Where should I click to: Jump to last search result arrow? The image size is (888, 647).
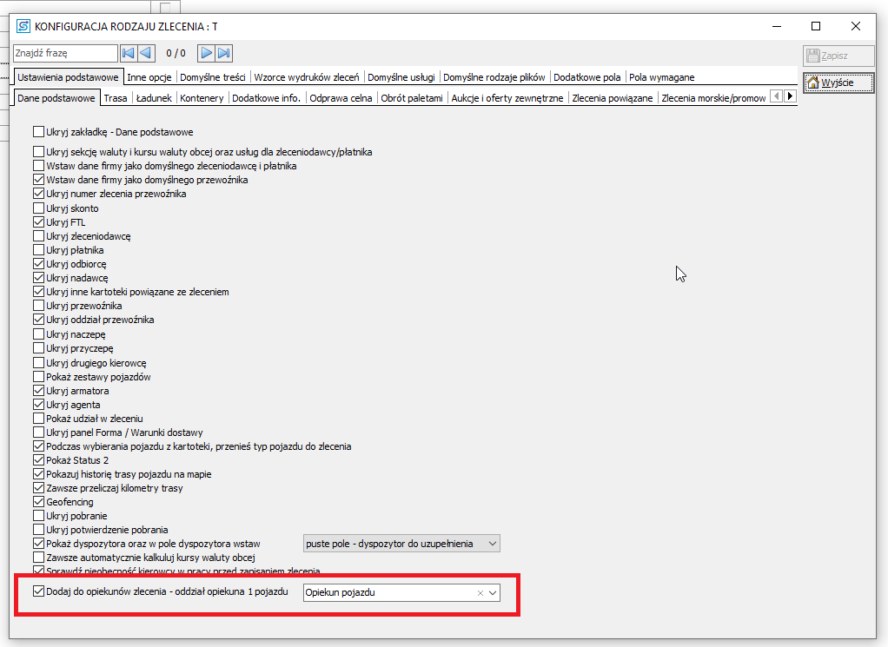click(x=223, y=53)
